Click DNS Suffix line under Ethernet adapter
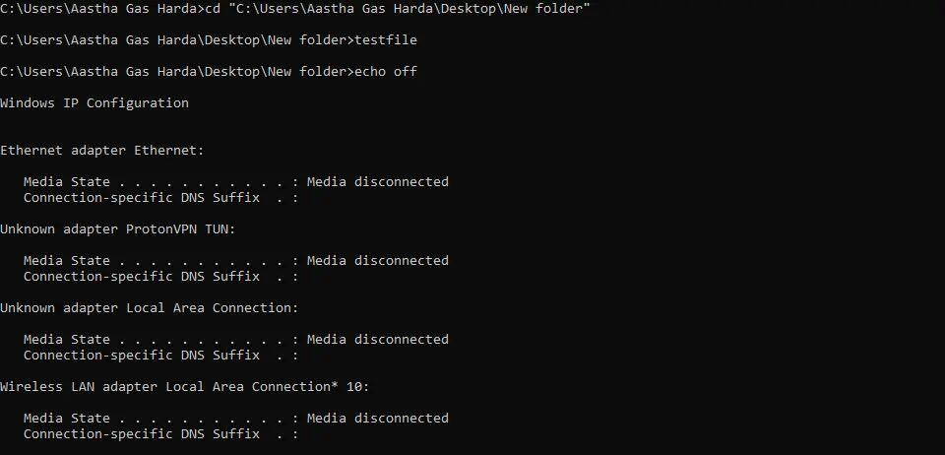 pos(160,198)
